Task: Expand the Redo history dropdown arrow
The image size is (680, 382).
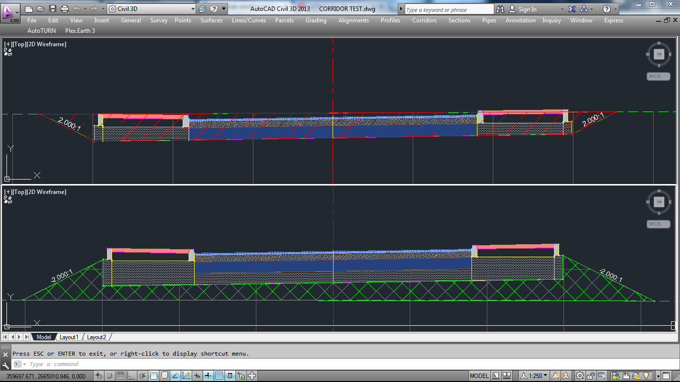Action: (x=103, y=9)
